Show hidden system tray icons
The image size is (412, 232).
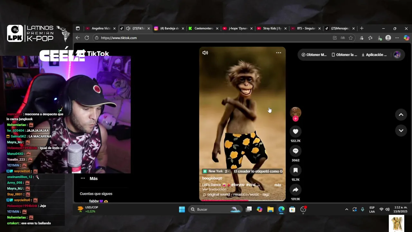click(x=347, y=209)
